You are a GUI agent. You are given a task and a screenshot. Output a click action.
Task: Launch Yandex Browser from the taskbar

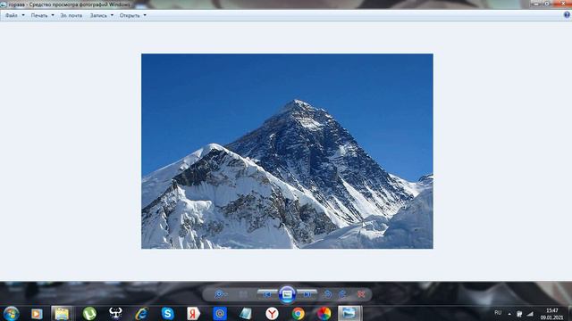tap(272, 314)
